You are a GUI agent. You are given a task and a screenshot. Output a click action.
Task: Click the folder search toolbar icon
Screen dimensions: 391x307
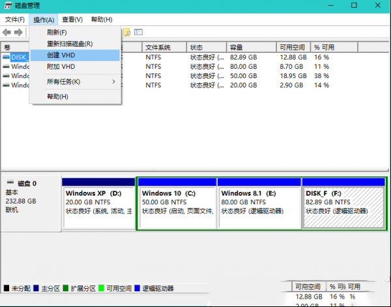tap(127, 32)
